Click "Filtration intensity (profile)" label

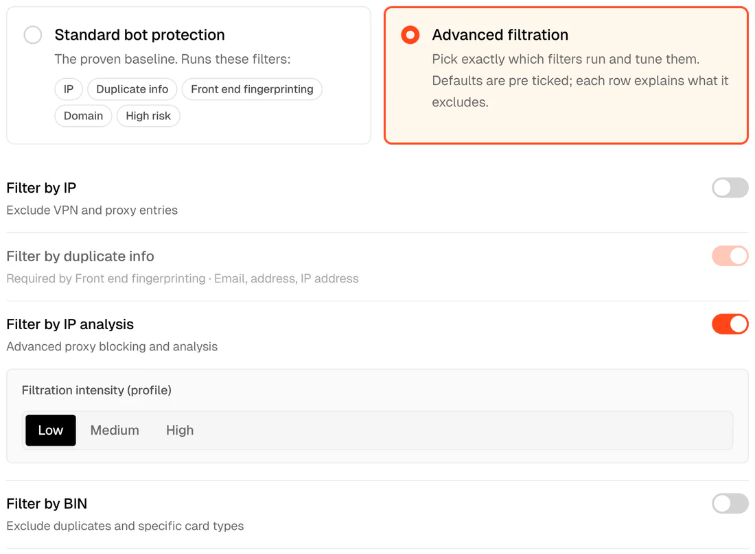(96, 390)
